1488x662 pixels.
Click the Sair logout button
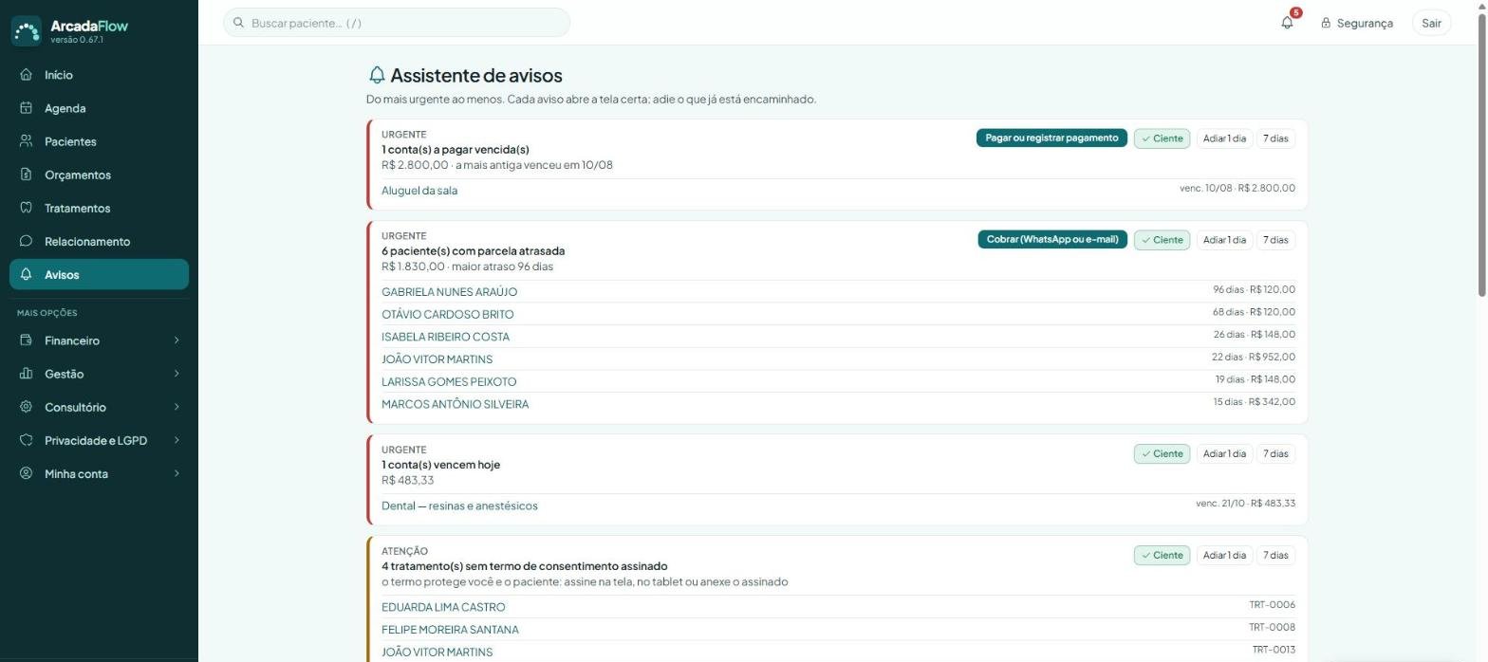pyautogui.click(x=1431, y=23)
